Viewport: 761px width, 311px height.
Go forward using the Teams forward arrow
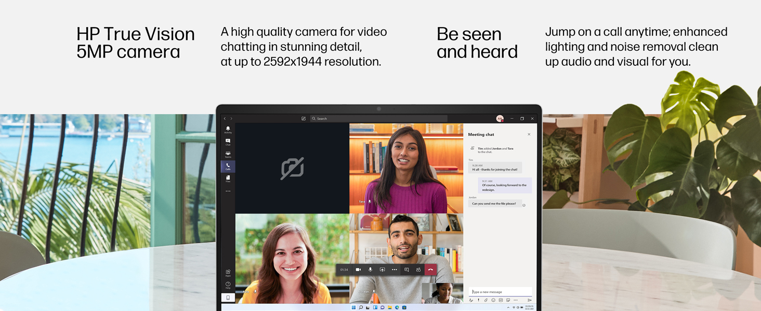tap(231, 119)
